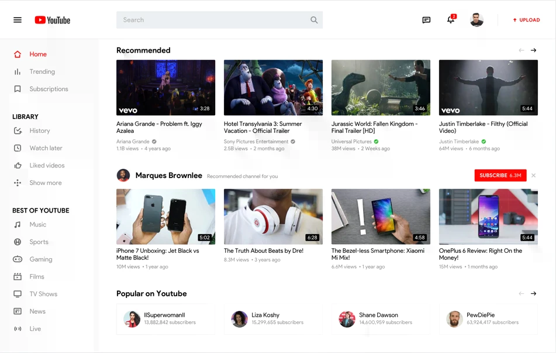This screenshot has width=556, height=353.
Task: Go to previous Recommended videos arrow
Action: point(522,50)
